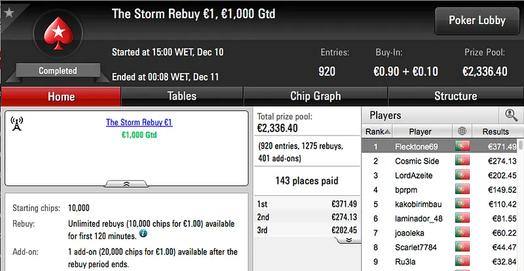Click the broadcast antenna icon

(x=17, y=124)
